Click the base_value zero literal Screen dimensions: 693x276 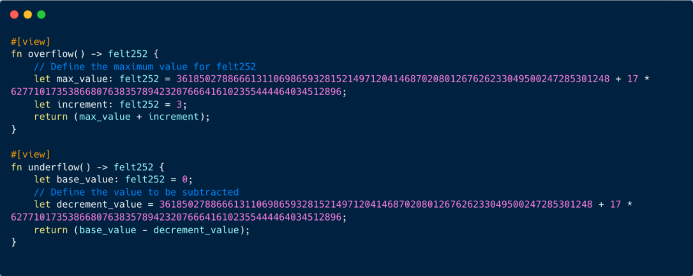185,180
